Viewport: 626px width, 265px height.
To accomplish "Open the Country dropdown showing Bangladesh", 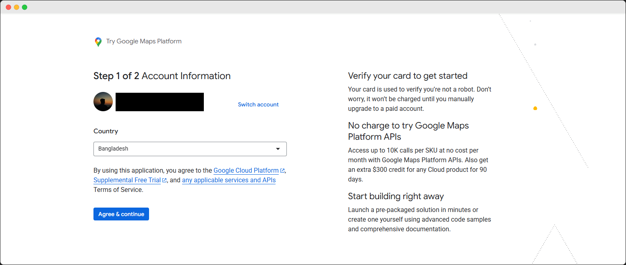I will coord(190,149).
